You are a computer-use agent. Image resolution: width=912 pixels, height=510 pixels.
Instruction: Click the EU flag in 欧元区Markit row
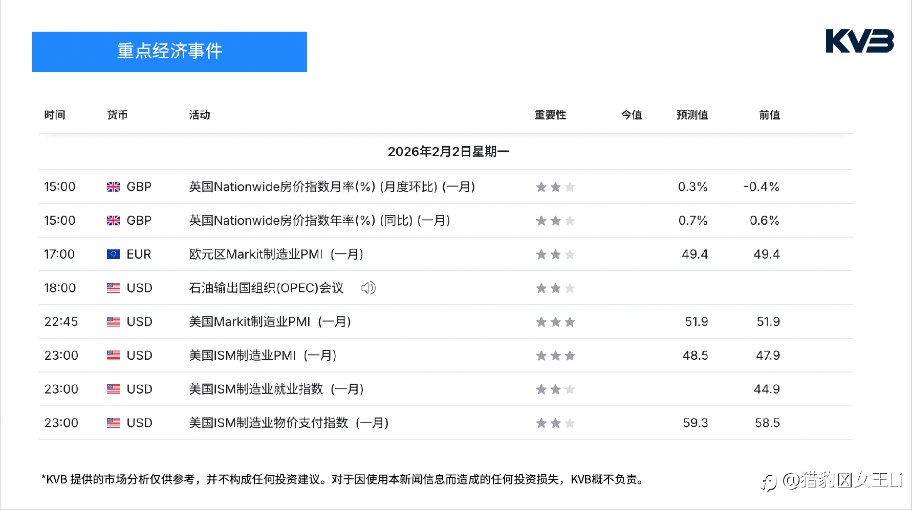pyautogui.click(x=113, y=254)
